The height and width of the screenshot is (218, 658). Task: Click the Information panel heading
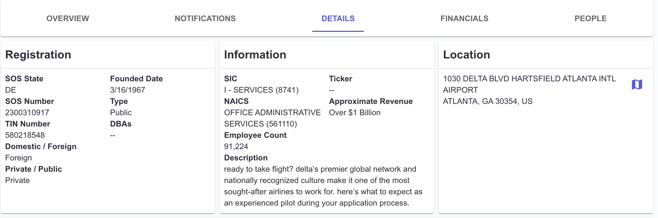[255, 55]
